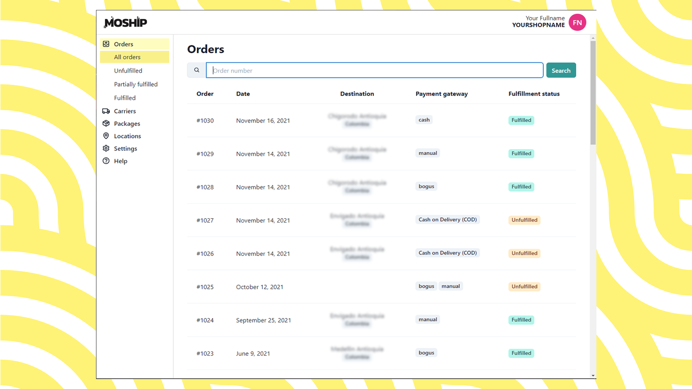Click Unfulfilled status of order #1026

point(524,253)
